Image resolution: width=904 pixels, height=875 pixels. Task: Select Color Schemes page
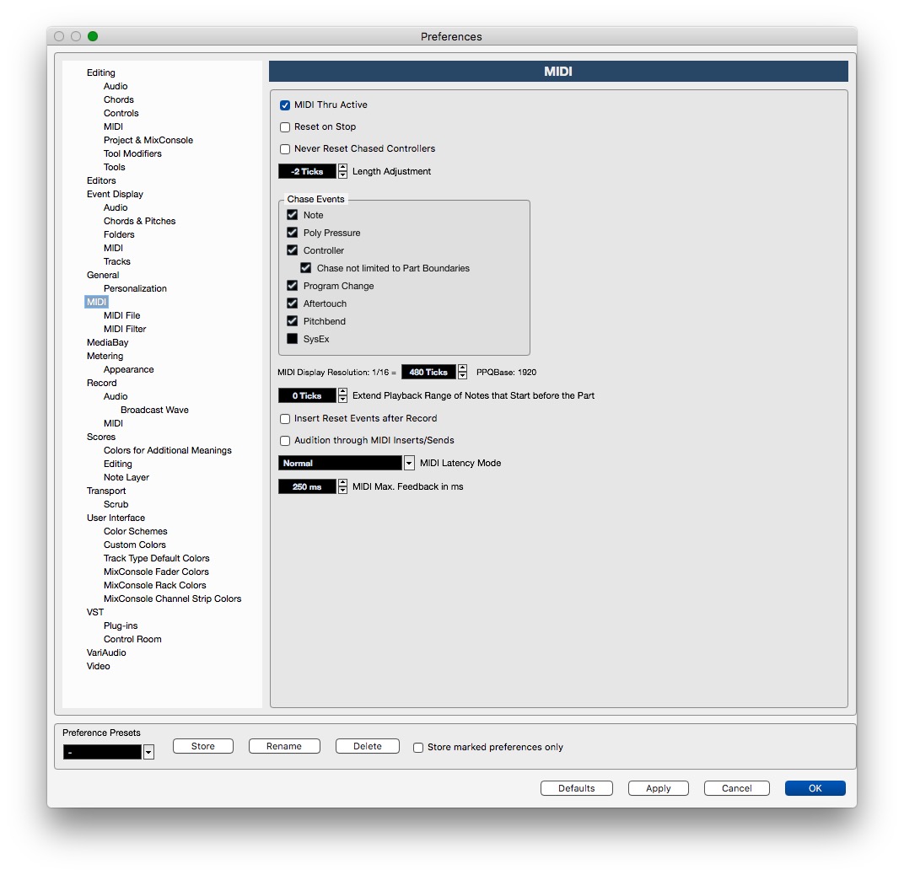(x=136, y=531)
